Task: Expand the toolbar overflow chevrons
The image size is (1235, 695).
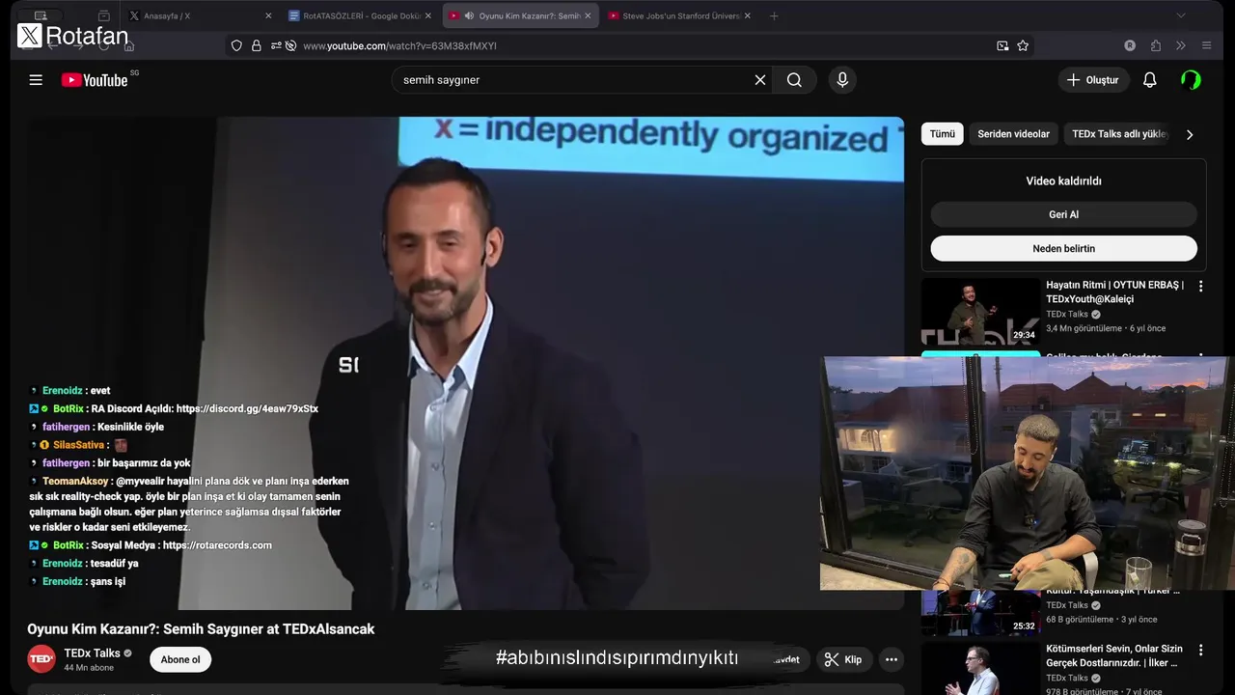Action: pyautogui.click(x=1180, y=45)
